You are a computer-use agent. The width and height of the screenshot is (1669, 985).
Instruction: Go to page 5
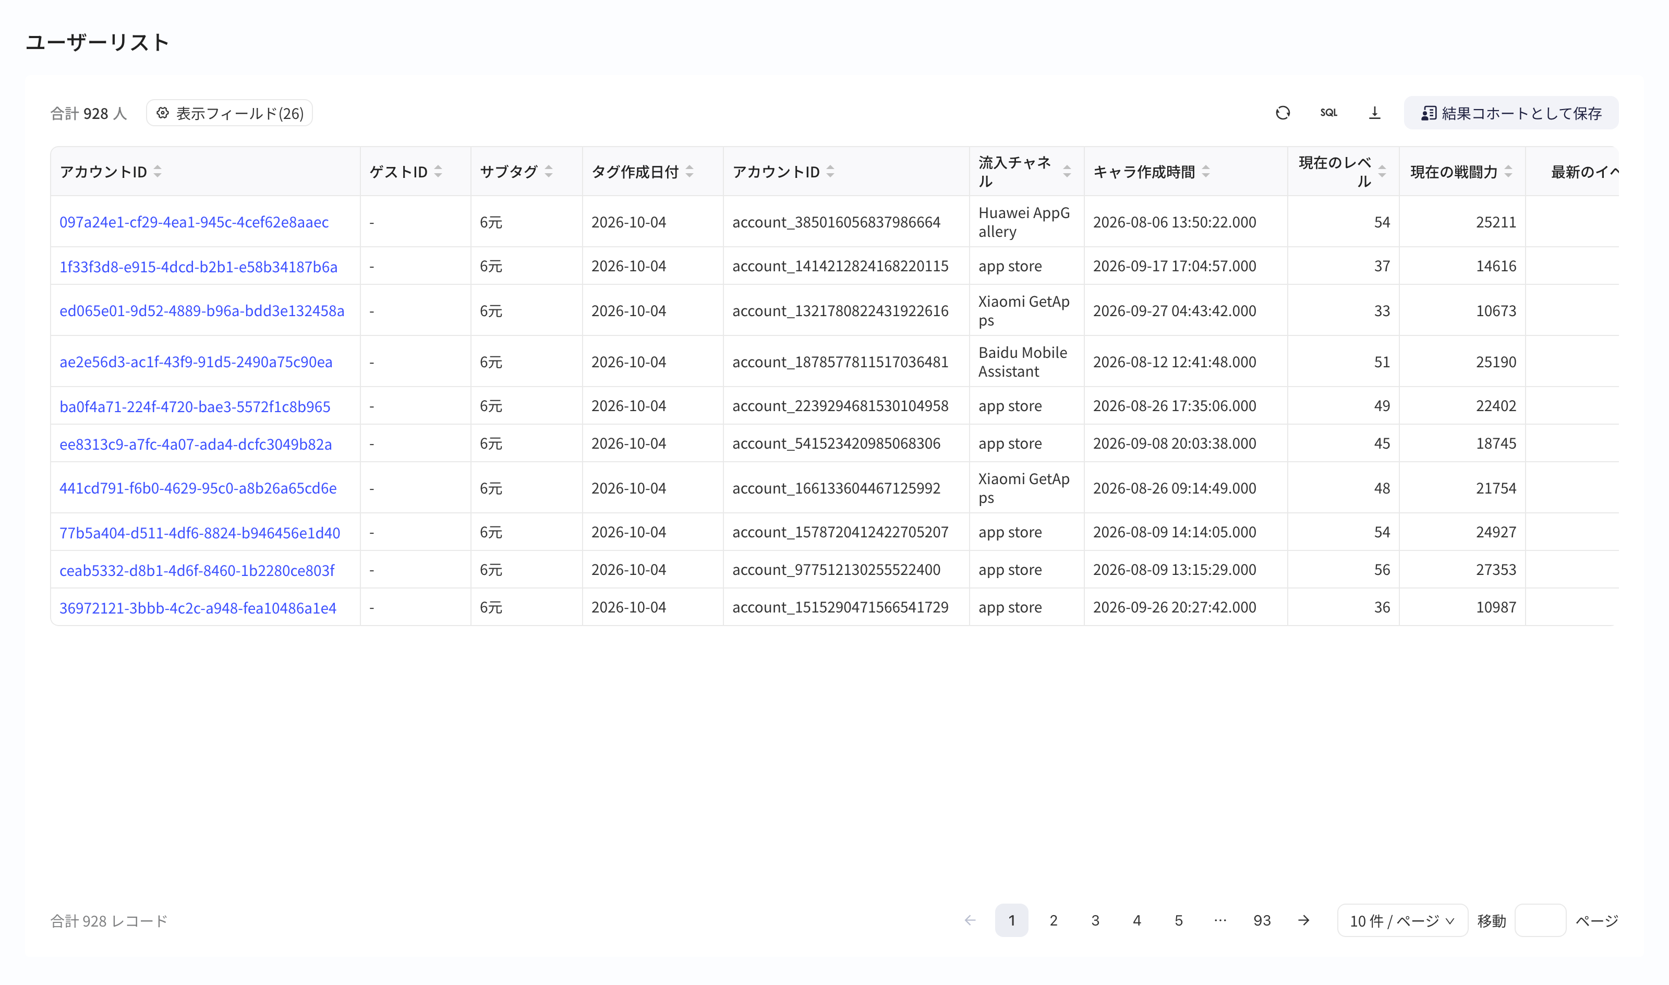point(1178,920)
